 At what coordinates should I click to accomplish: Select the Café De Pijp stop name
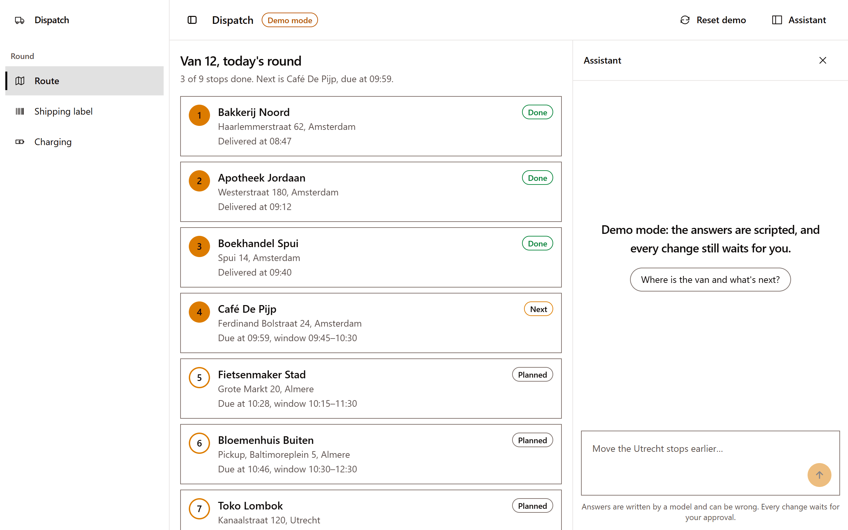(247, 309)
